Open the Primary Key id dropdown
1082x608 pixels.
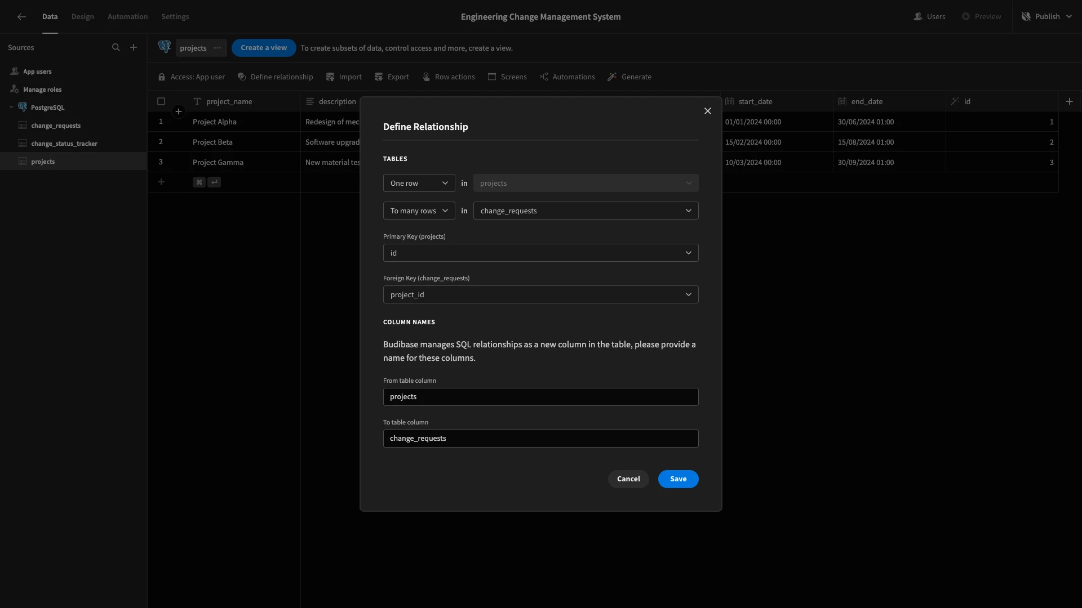coord(541,253)
